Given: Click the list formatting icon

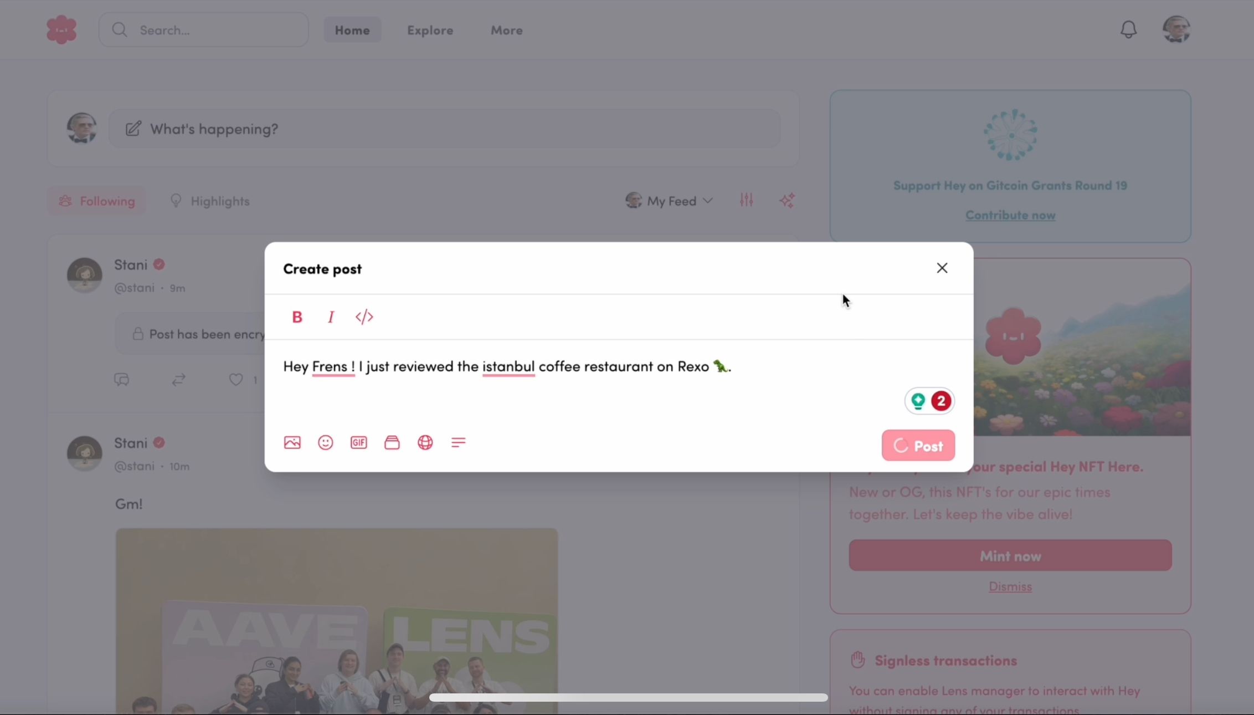Looking at the screenshot, I should click(458, 442).
